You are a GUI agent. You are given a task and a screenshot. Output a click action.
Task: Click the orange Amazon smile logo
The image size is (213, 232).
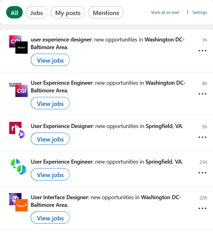[x=22, y=205]
